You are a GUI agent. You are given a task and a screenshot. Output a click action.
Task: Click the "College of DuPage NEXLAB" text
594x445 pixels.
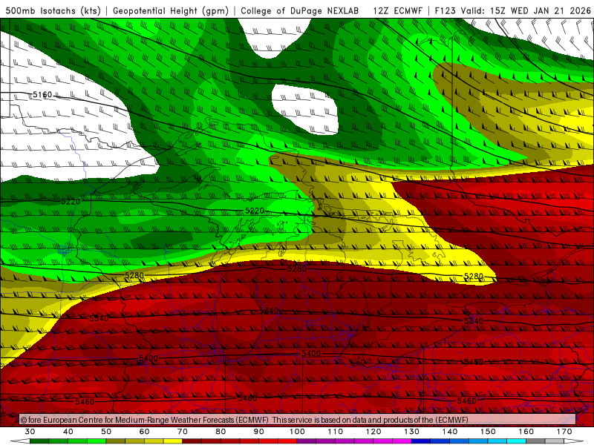(x=300, y=10)
